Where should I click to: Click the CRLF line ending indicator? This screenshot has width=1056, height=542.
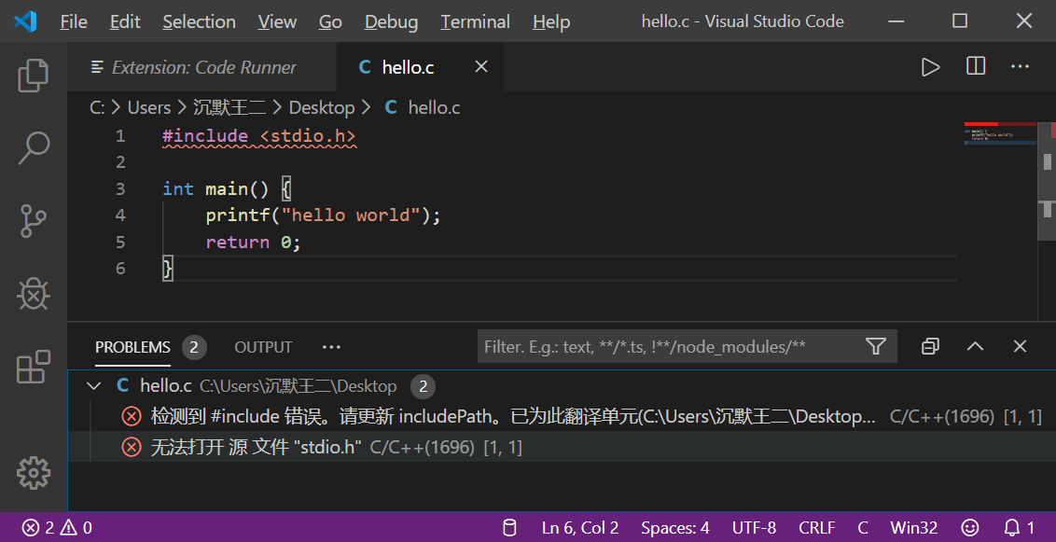[x=817, y=528]
